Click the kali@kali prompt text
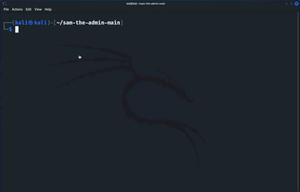This screenshot has height=192, width=300. click(31, 23)
